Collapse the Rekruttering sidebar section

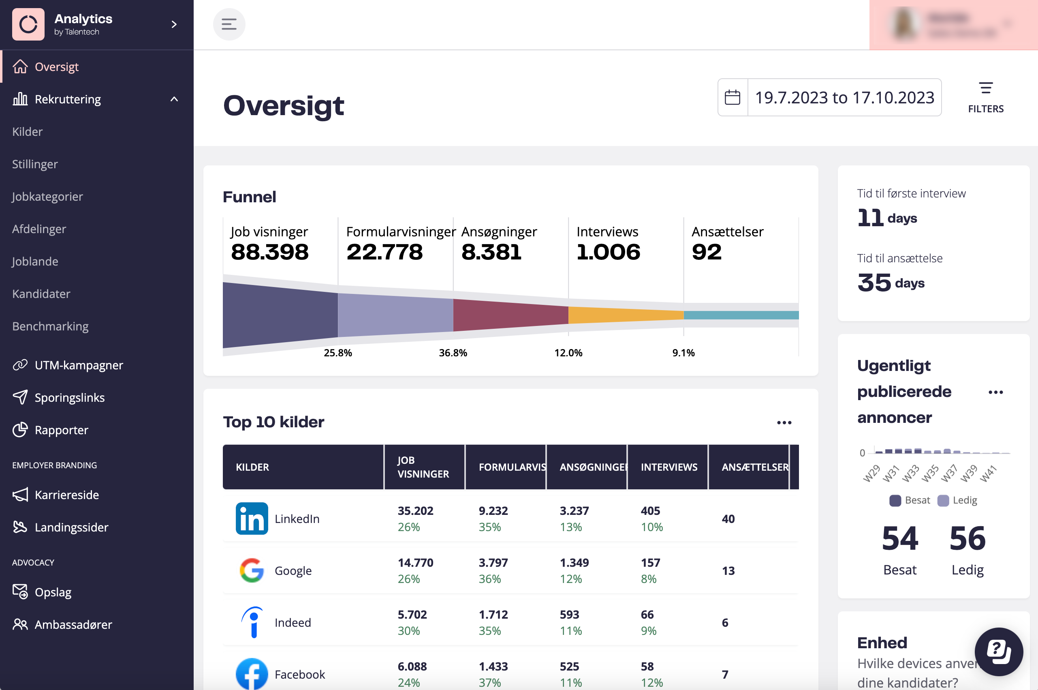[x=174, y=99]
